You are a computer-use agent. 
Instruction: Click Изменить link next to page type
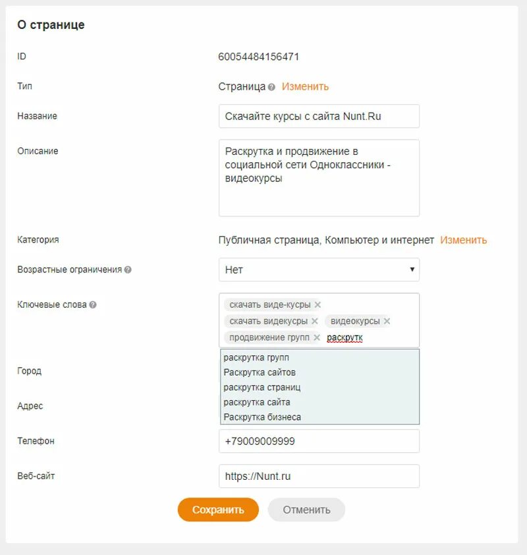pyautogui.click(x=305, y=87)
